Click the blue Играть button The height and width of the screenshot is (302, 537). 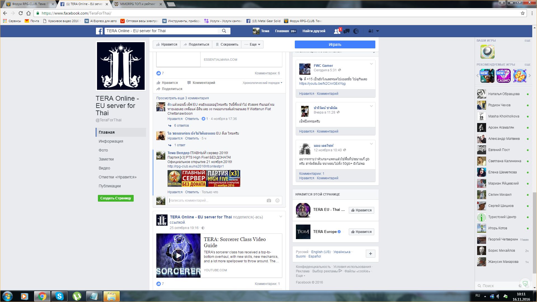click(335, 44)
